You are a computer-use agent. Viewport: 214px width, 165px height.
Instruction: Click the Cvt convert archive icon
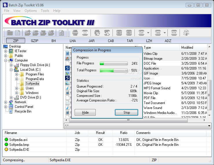[141, 33]
